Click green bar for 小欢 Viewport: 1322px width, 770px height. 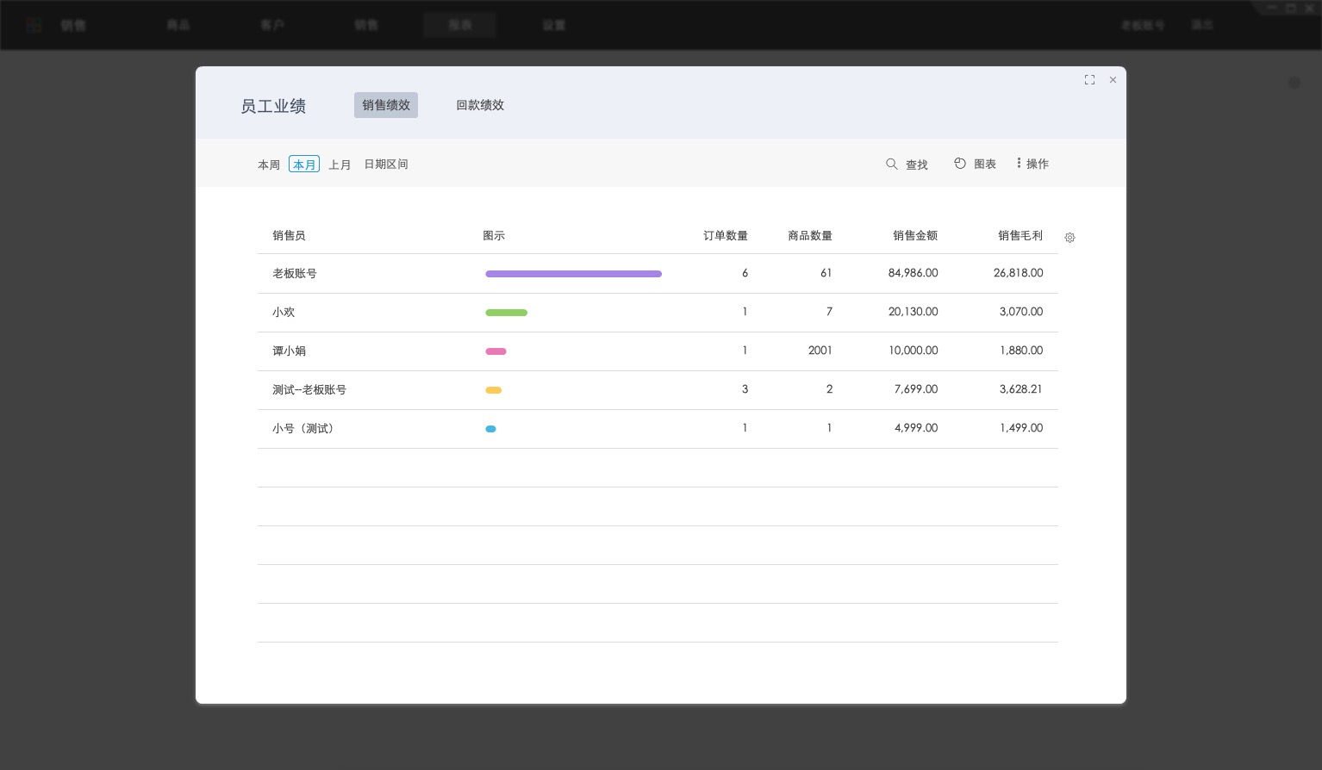tap(506, 313)
